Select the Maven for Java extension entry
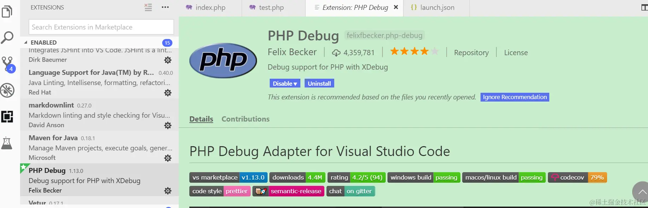Viewport: 648px width, 208px height. click(99, 148)
